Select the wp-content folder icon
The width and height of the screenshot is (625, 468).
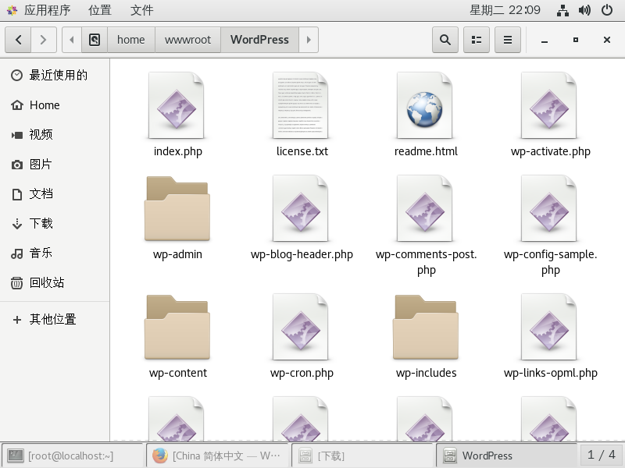point(177,327)
